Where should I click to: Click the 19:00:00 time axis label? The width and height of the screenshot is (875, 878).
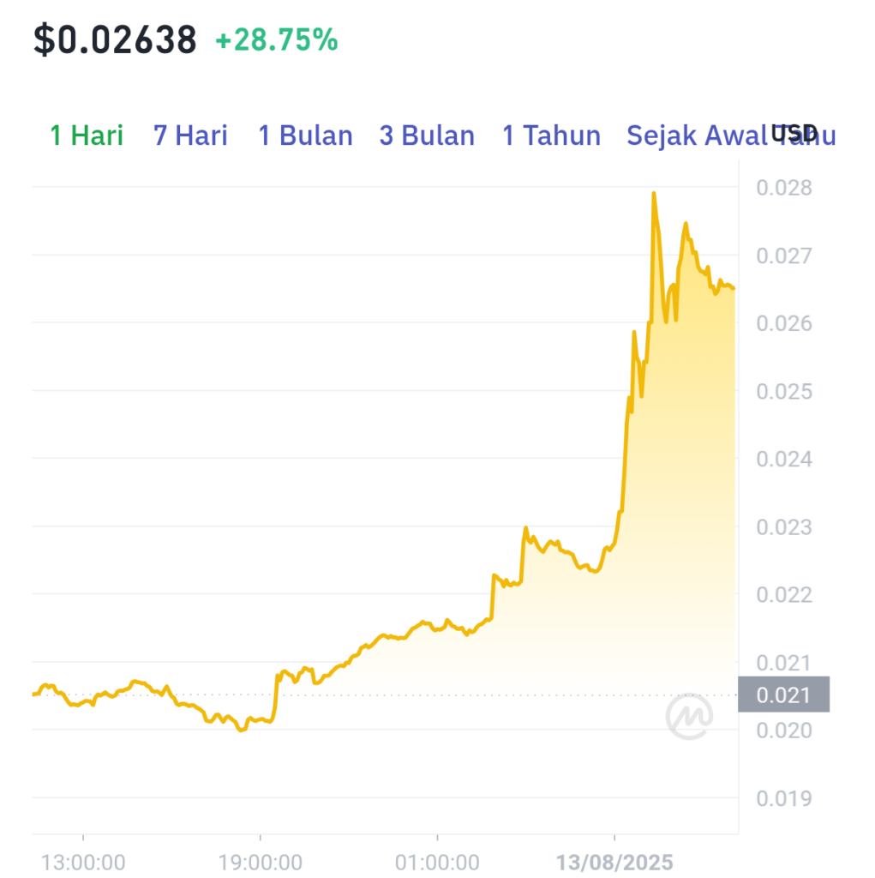pyautogui.click(x=260, y=863)
